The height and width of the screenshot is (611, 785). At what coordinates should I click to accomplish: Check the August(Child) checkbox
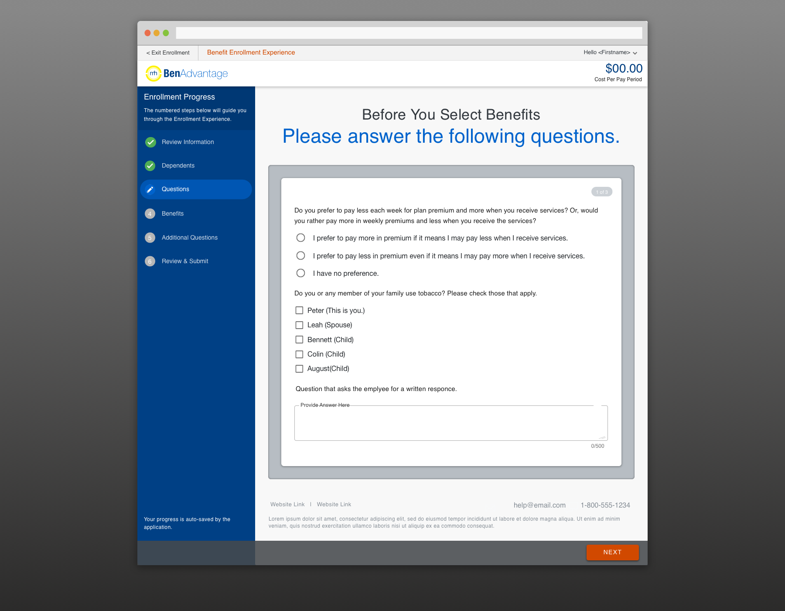[x=299, y=369]
